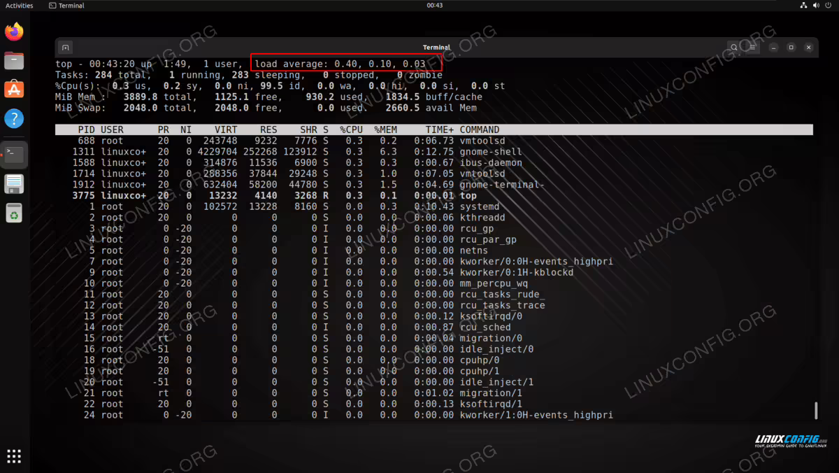This screenshot has height=473, width=839.
Task: Open the Trash in the dock
Action: point(14,212)
